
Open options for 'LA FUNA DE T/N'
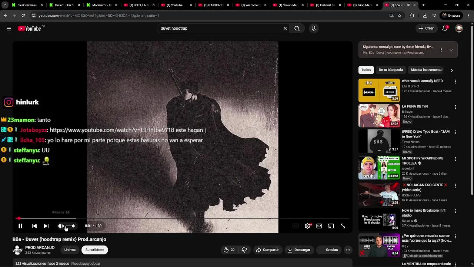pos(455,107)
